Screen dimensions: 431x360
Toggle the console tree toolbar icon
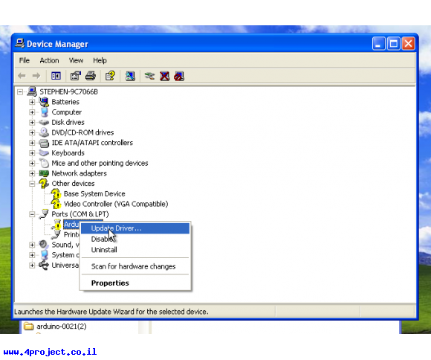(x=56, y=76)
